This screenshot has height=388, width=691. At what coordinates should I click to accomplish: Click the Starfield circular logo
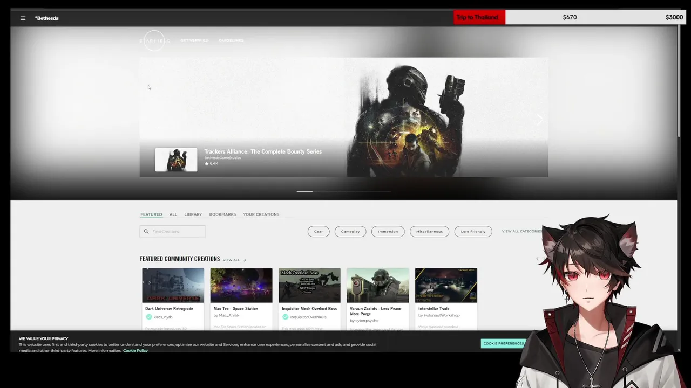(x=154, y=41)
